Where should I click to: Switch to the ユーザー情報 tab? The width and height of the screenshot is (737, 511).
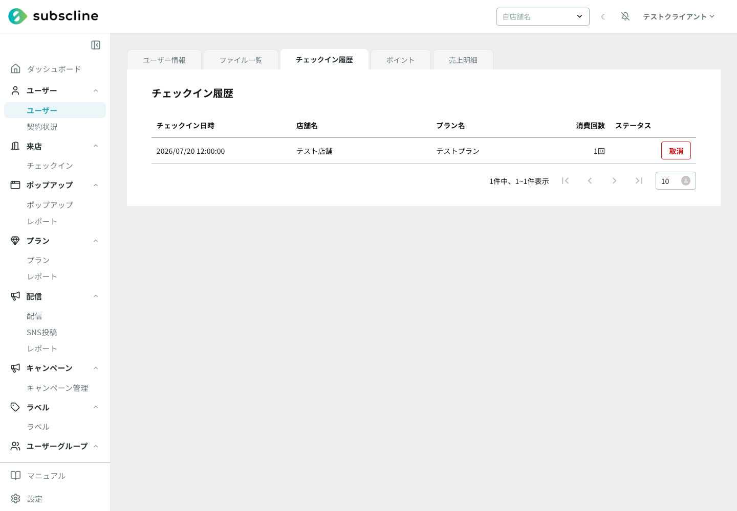164,60
